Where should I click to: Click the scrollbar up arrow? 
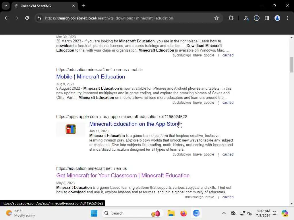point(291,38)
